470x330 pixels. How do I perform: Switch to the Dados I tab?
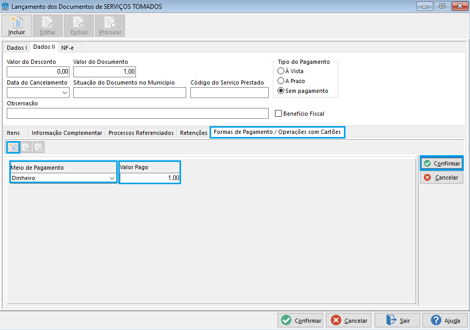(x=17, y=48)
